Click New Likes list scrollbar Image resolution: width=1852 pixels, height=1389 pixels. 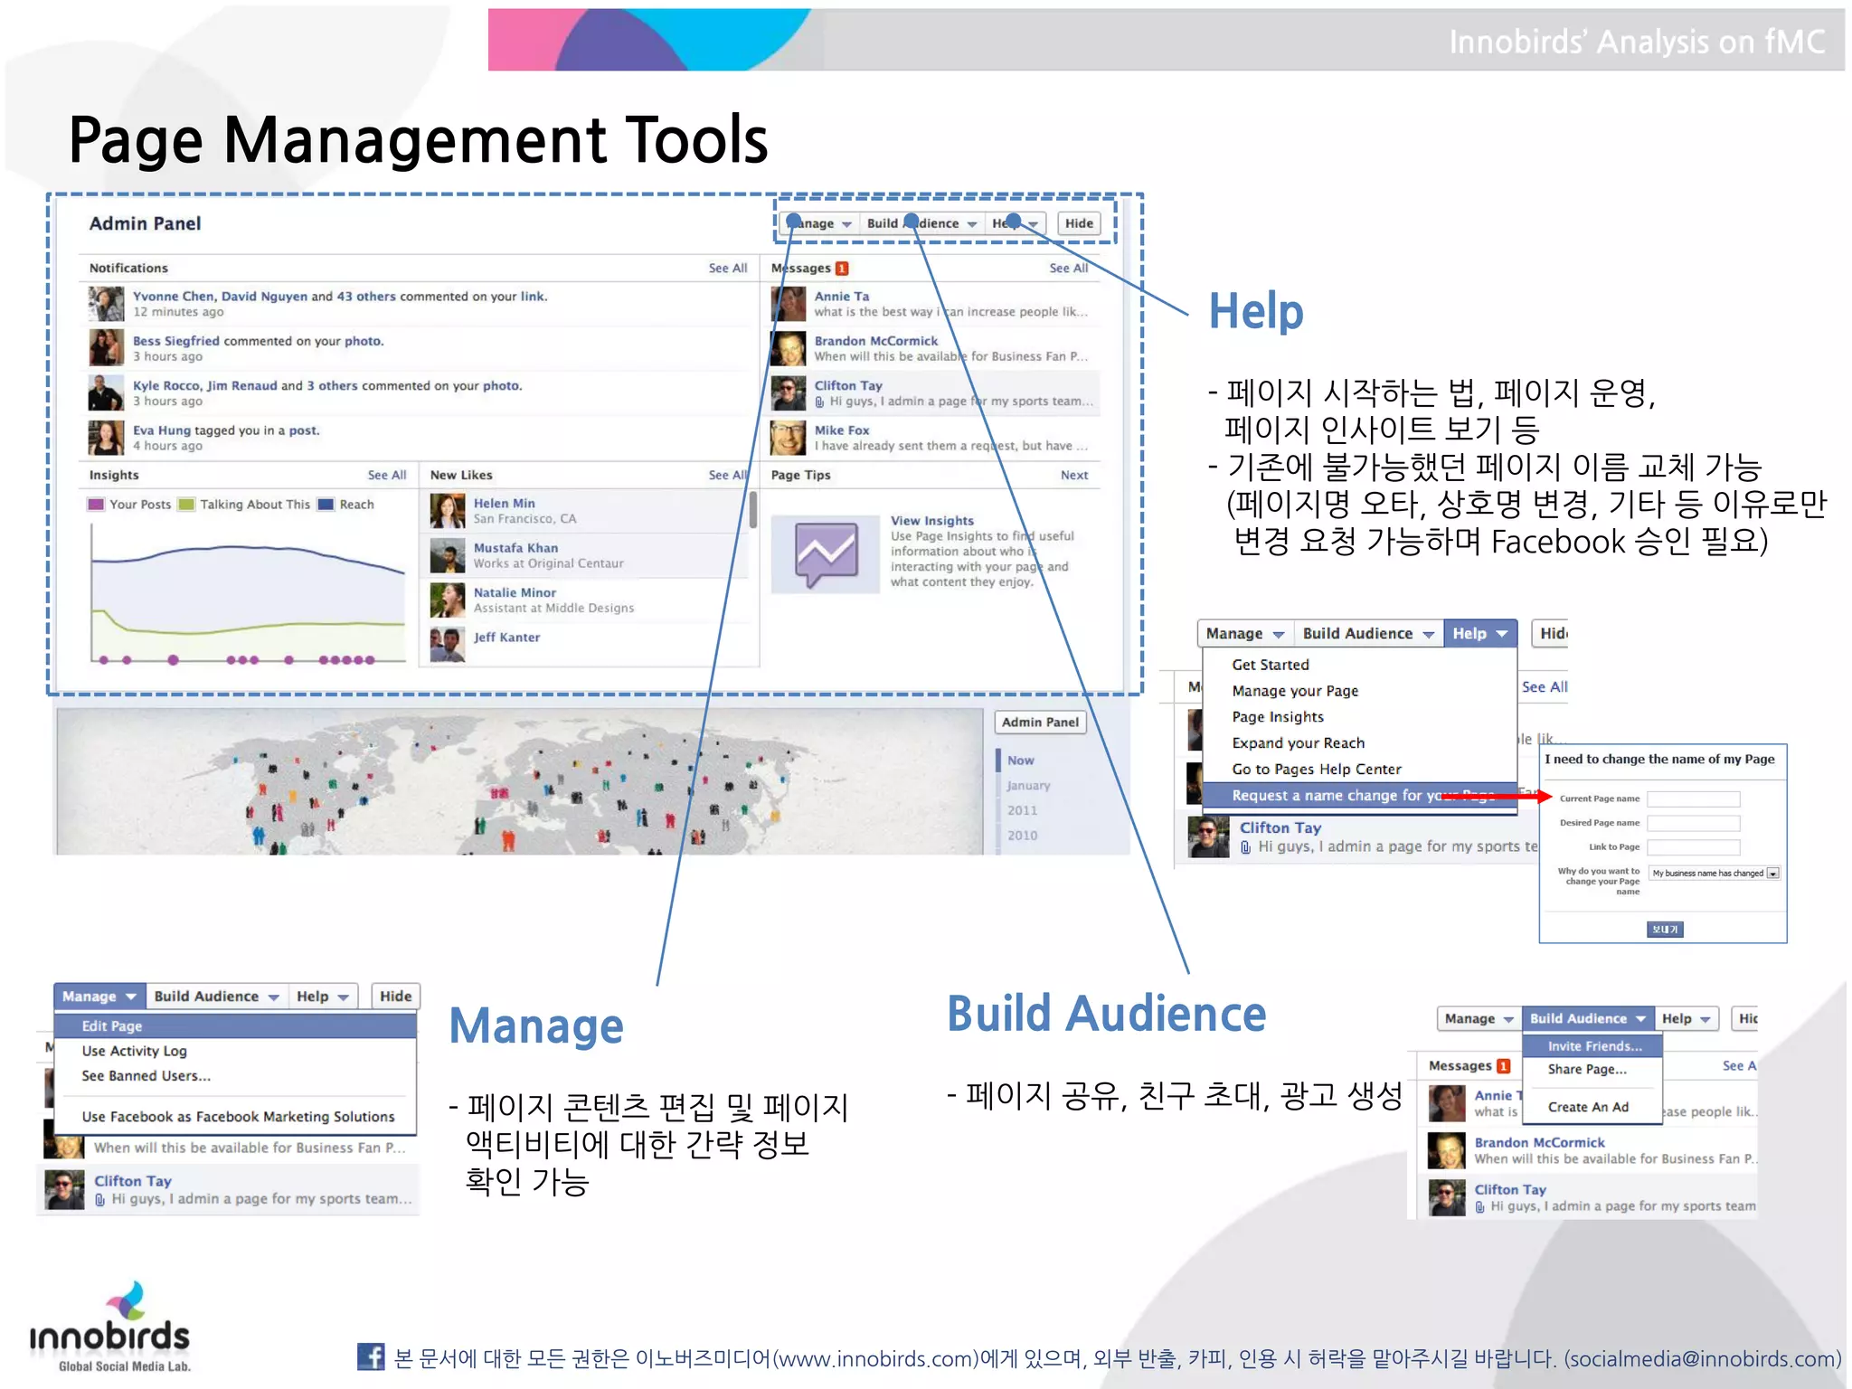coord(753,510)
